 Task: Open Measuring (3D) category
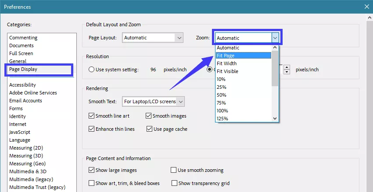pos(26,156)
